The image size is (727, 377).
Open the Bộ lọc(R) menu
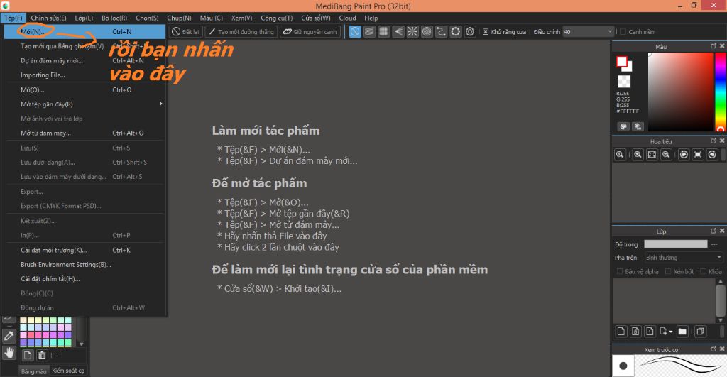coord(114,18)
